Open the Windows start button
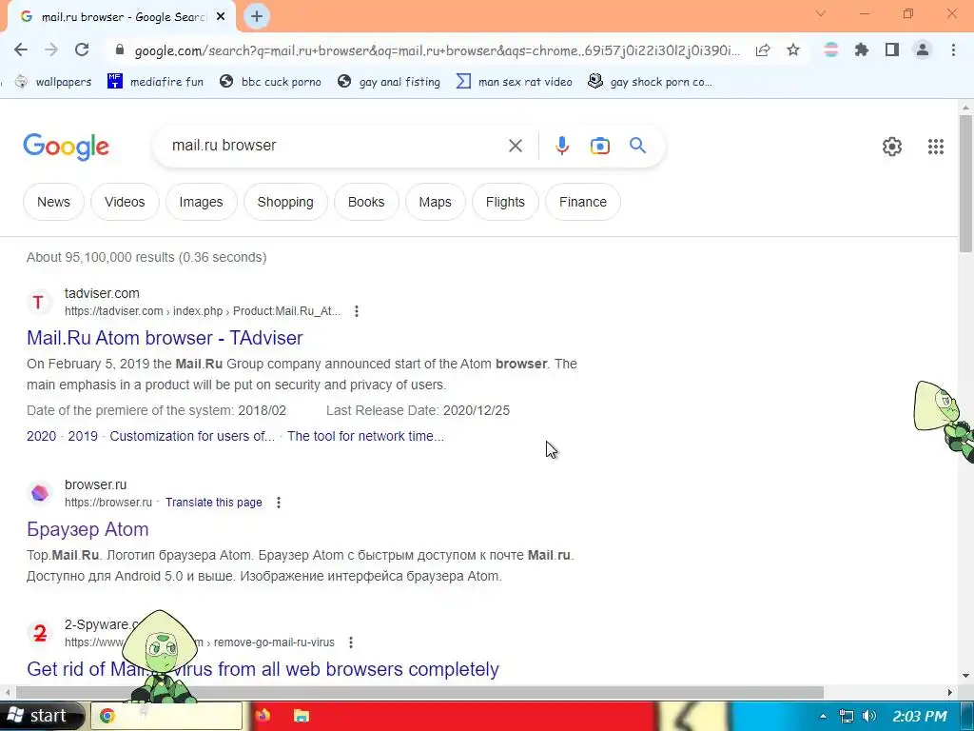The height and width of the screenshot is (731, 974). 40,716
